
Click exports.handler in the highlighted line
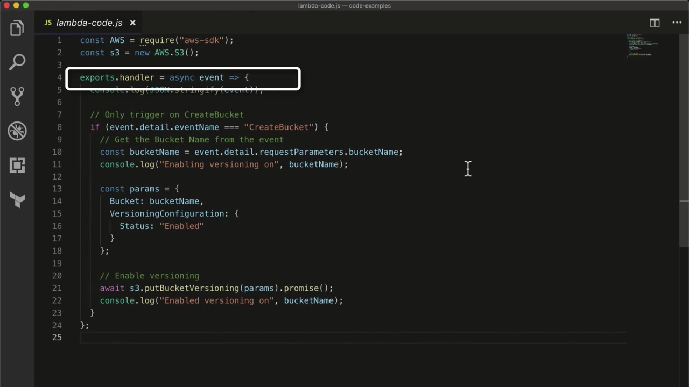point(117,77)
